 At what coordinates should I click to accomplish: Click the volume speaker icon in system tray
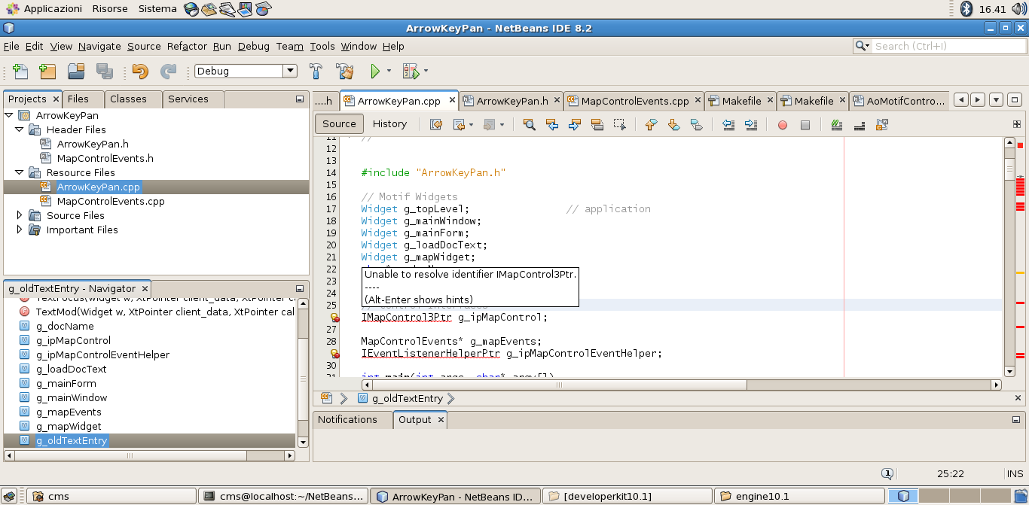tap(1019, 9)
